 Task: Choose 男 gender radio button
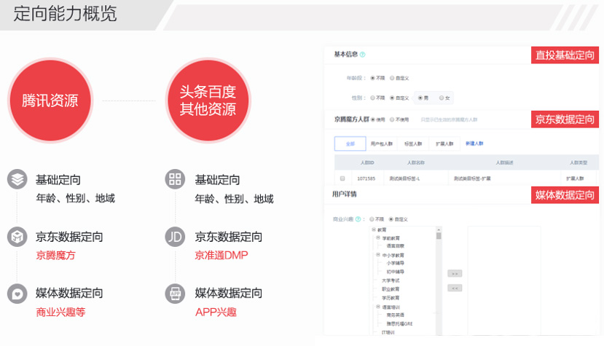pyautogui.click(x=420, y=98)
